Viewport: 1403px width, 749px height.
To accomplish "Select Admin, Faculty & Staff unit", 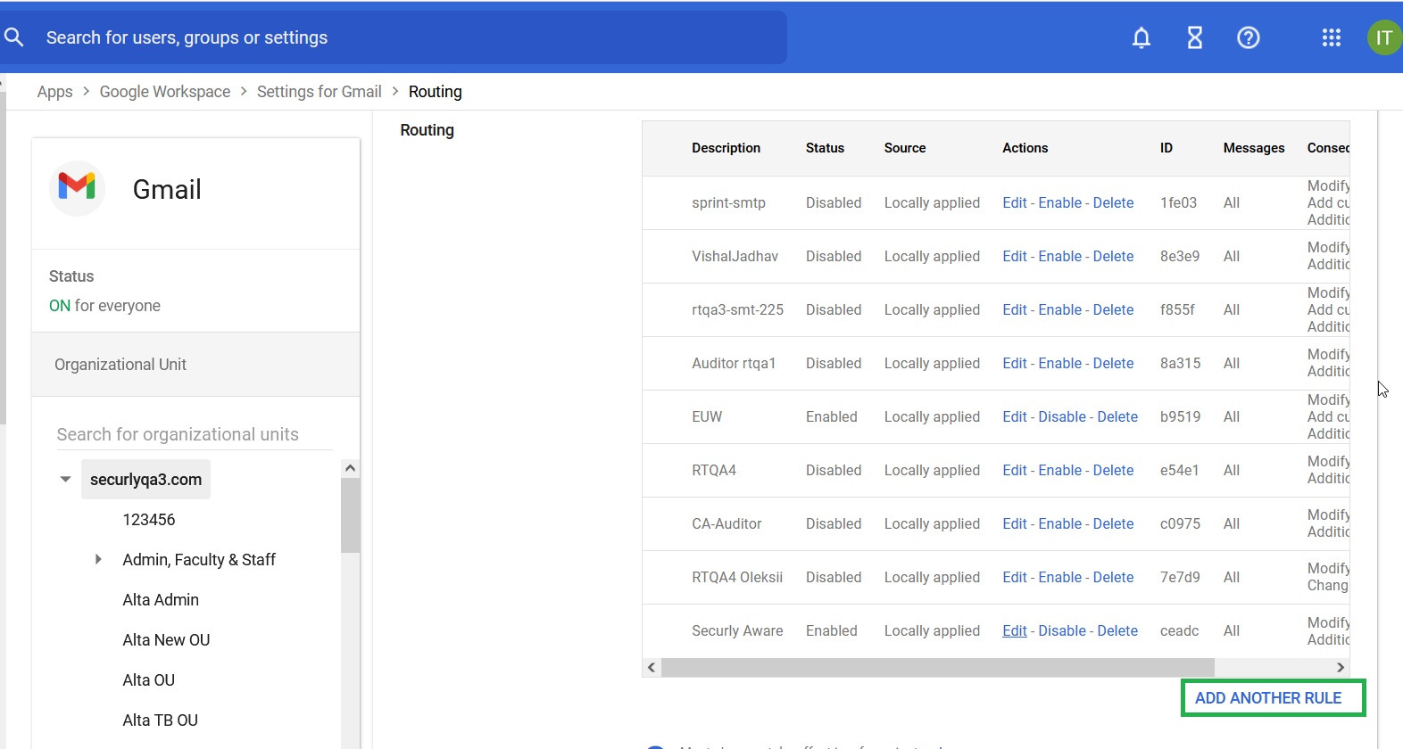I will (x=199, y=560).
